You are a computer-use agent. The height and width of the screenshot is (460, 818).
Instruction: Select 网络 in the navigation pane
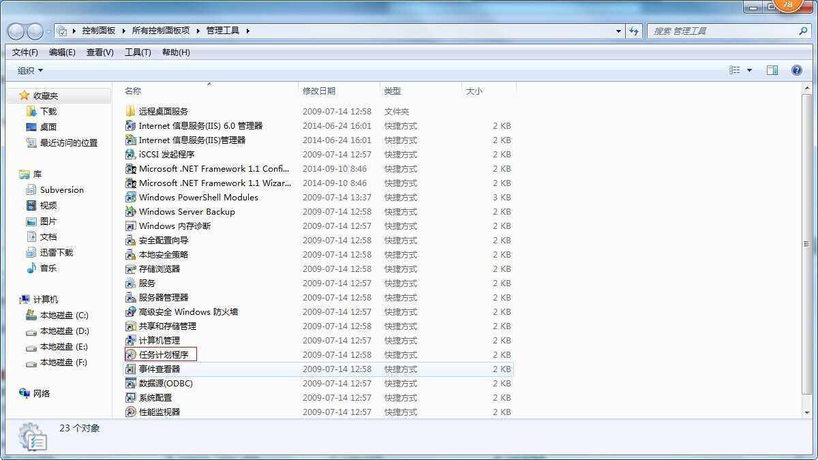pyautogui.click(x=42, y=393)
